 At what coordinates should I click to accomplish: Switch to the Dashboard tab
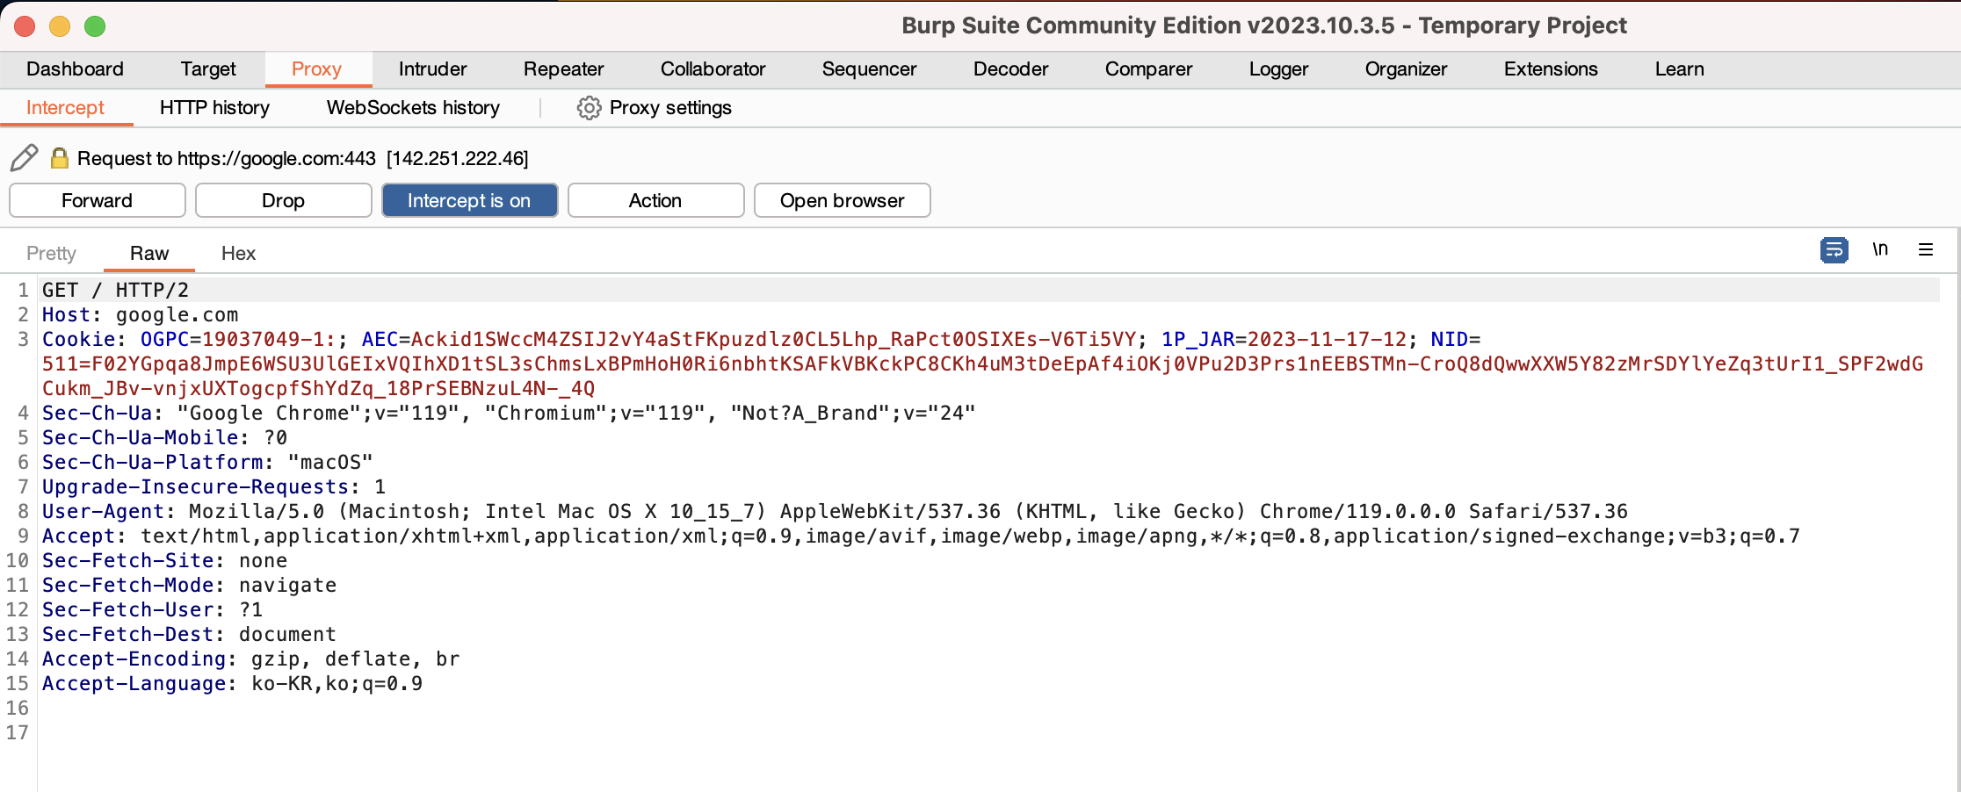tap(75, 69)
